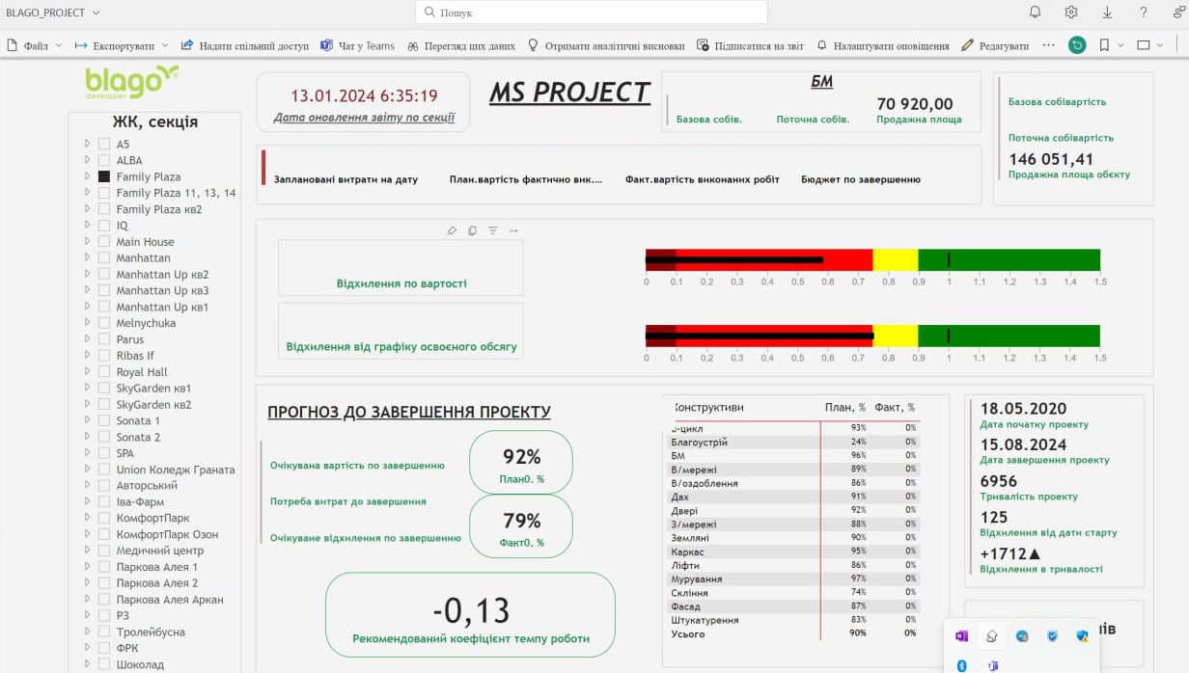Expand the КомфортПарк Озон node
The width and height of the screenshot is (1189, 673).
(88, 534)
